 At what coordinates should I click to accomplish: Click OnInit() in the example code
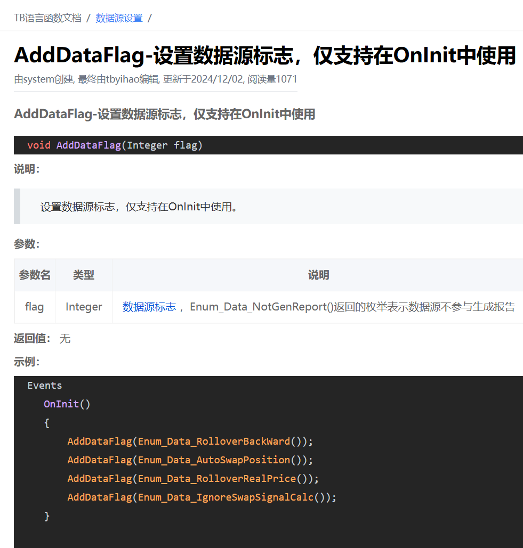pyautogui.click(x=67, y=404)
